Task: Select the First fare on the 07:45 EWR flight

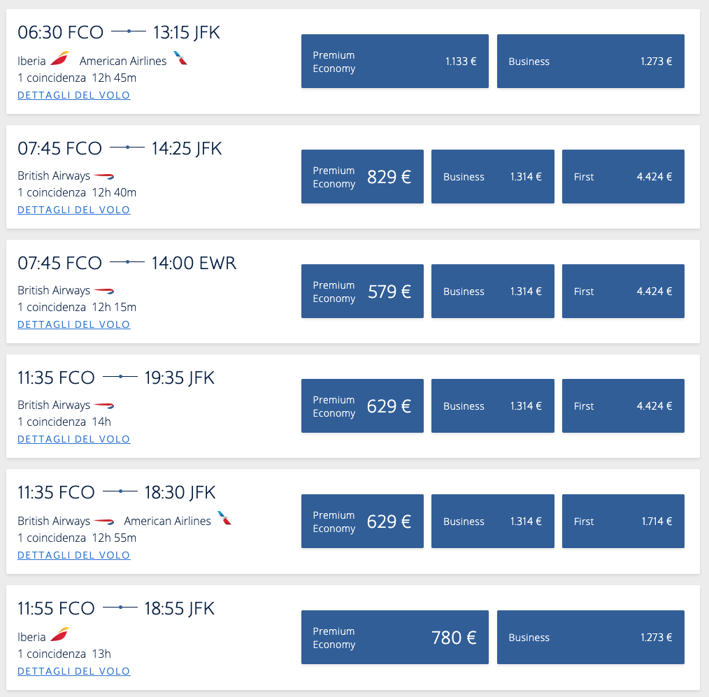Action: coord(623,291)
